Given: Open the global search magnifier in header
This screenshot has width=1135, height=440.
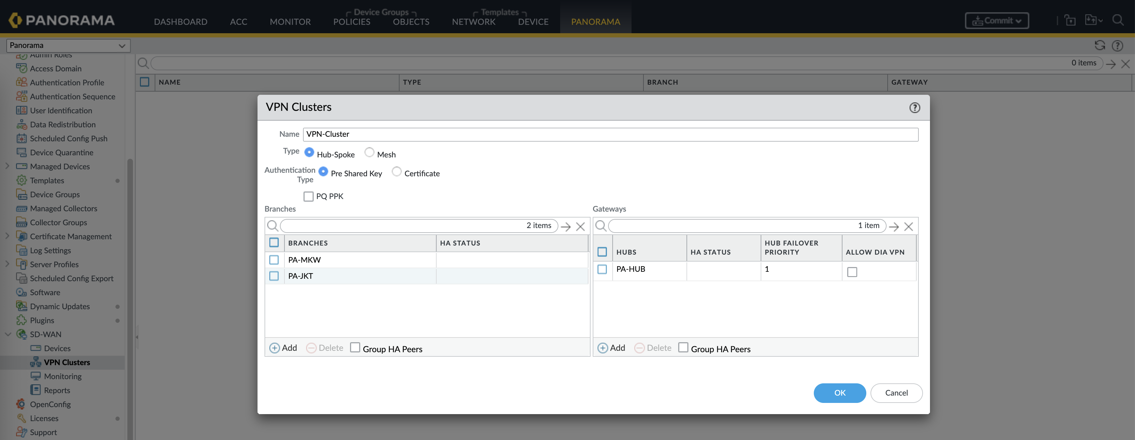Looking at the screenshot, I should pos(1118,20).
